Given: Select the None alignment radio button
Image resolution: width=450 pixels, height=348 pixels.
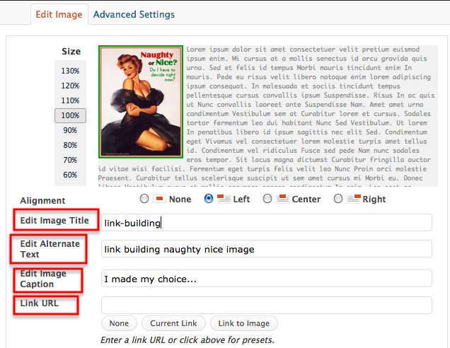Looking at the screenshot, I should pos(144,199).
